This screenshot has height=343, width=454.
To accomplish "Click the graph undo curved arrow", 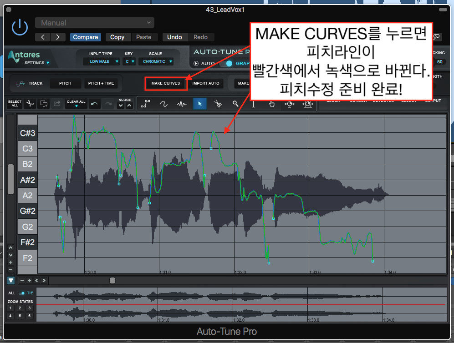I will tap(94, 104).
